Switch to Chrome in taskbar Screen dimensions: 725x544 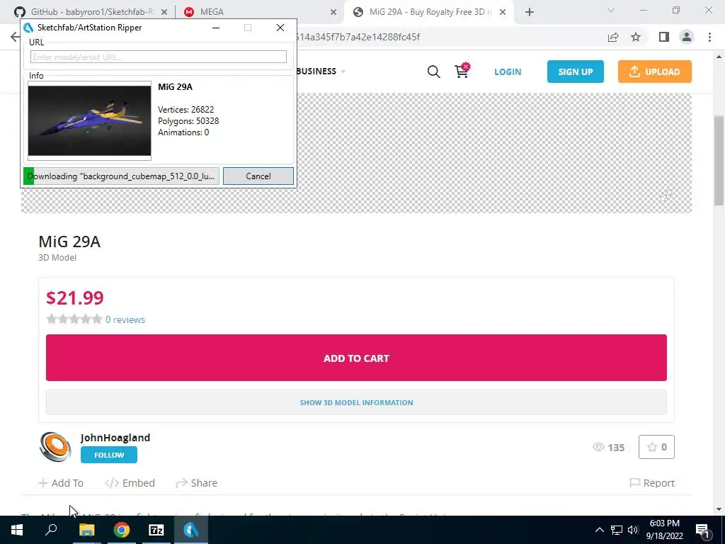pos(122,530)
